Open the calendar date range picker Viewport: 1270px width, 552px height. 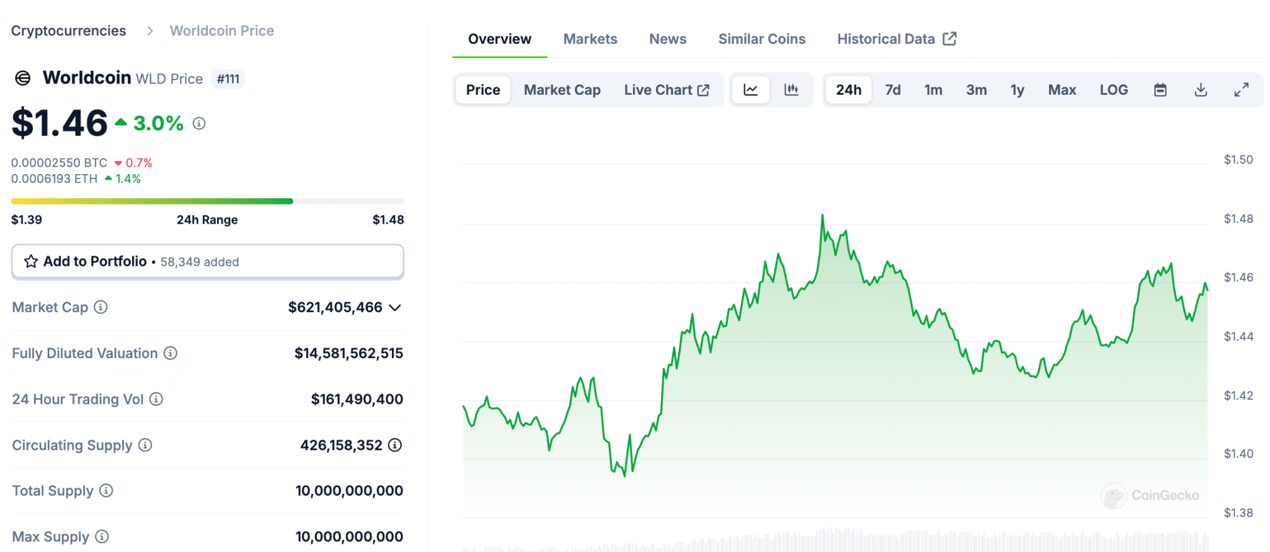pos(1160,90)
